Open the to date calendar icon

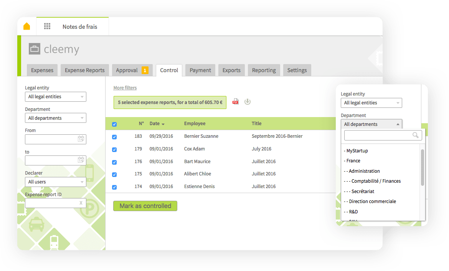coord(81,160)
